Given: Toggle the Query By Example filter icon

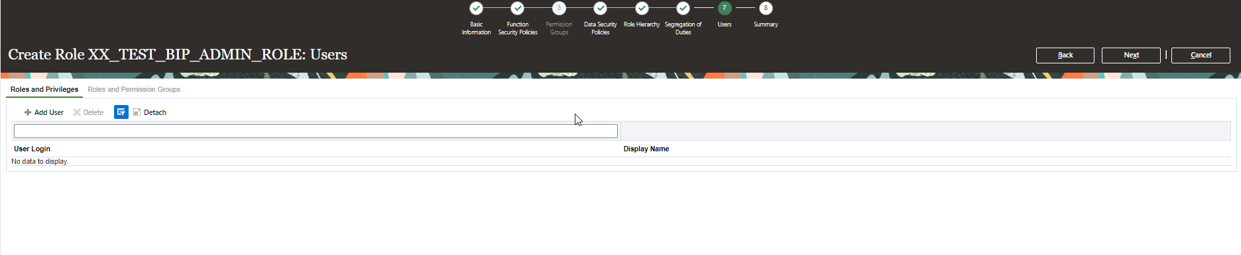Looking at the screenshot, I should pos(121,112).
